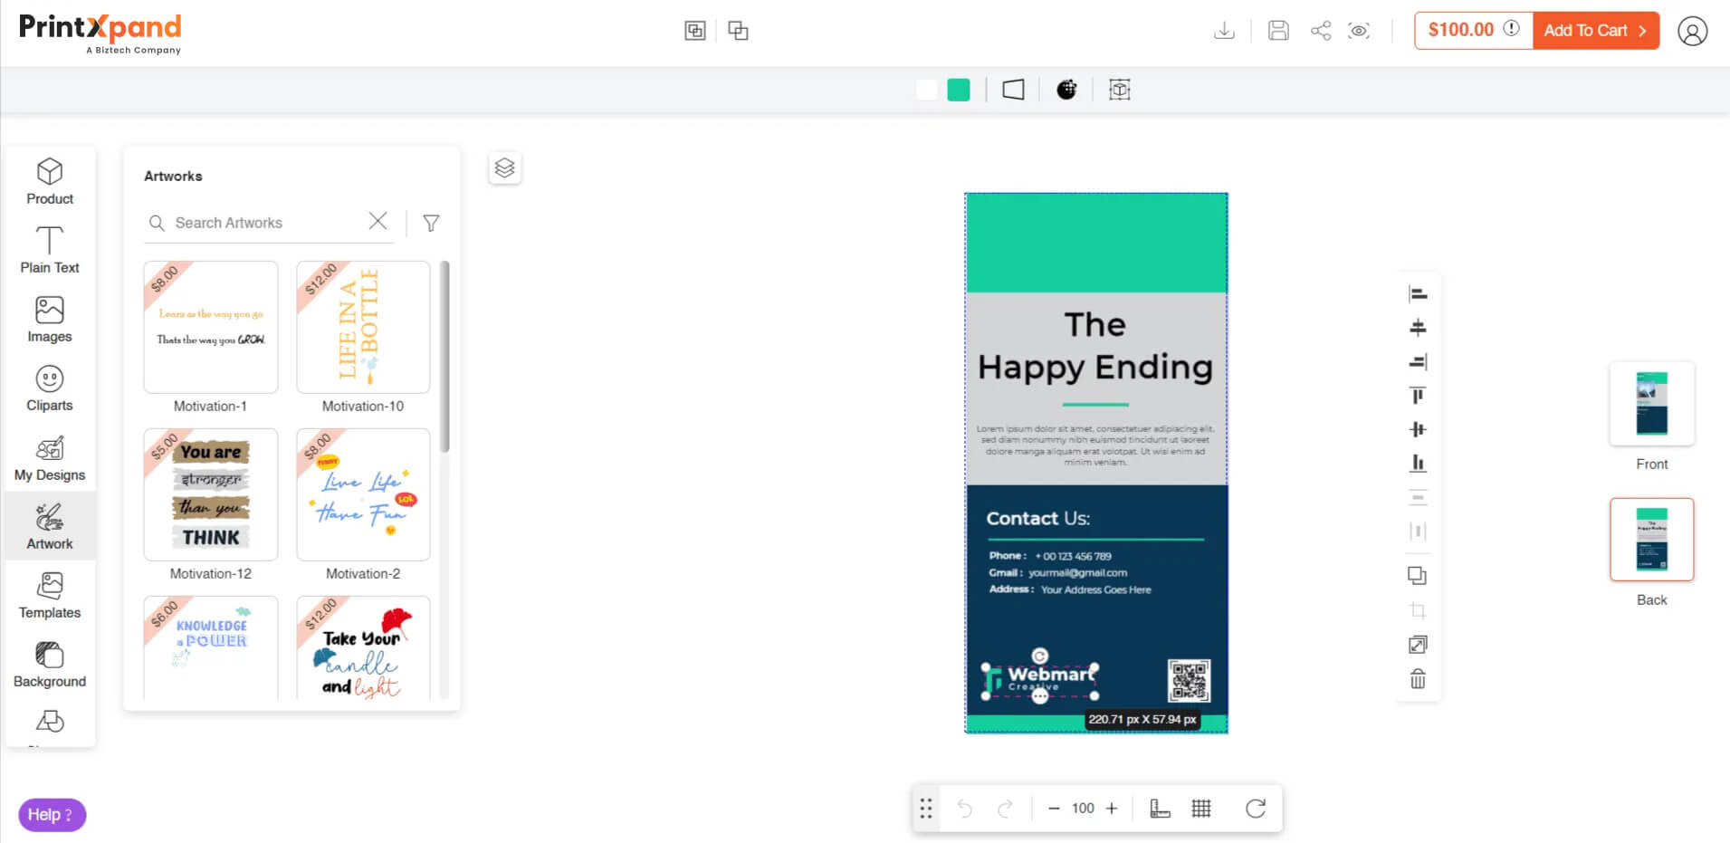Choose the green color swatch

pyautogui.click(x=959, y=90)
